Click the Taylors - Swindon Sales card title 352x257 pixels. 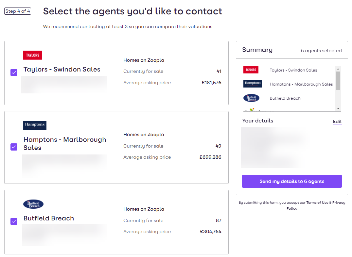click(x=62, y=70)
